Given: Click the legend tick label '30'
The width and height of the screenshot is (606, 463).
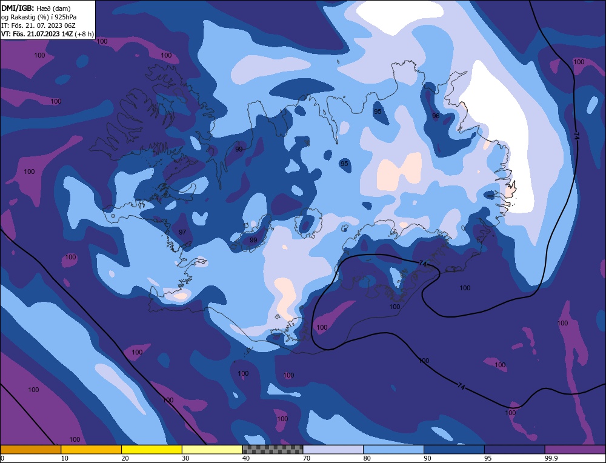Looking at the screenshot, I should tap(185, 458).
